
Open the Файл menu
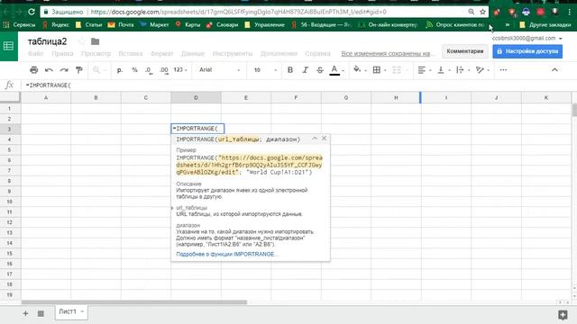[x=35, y=54]
